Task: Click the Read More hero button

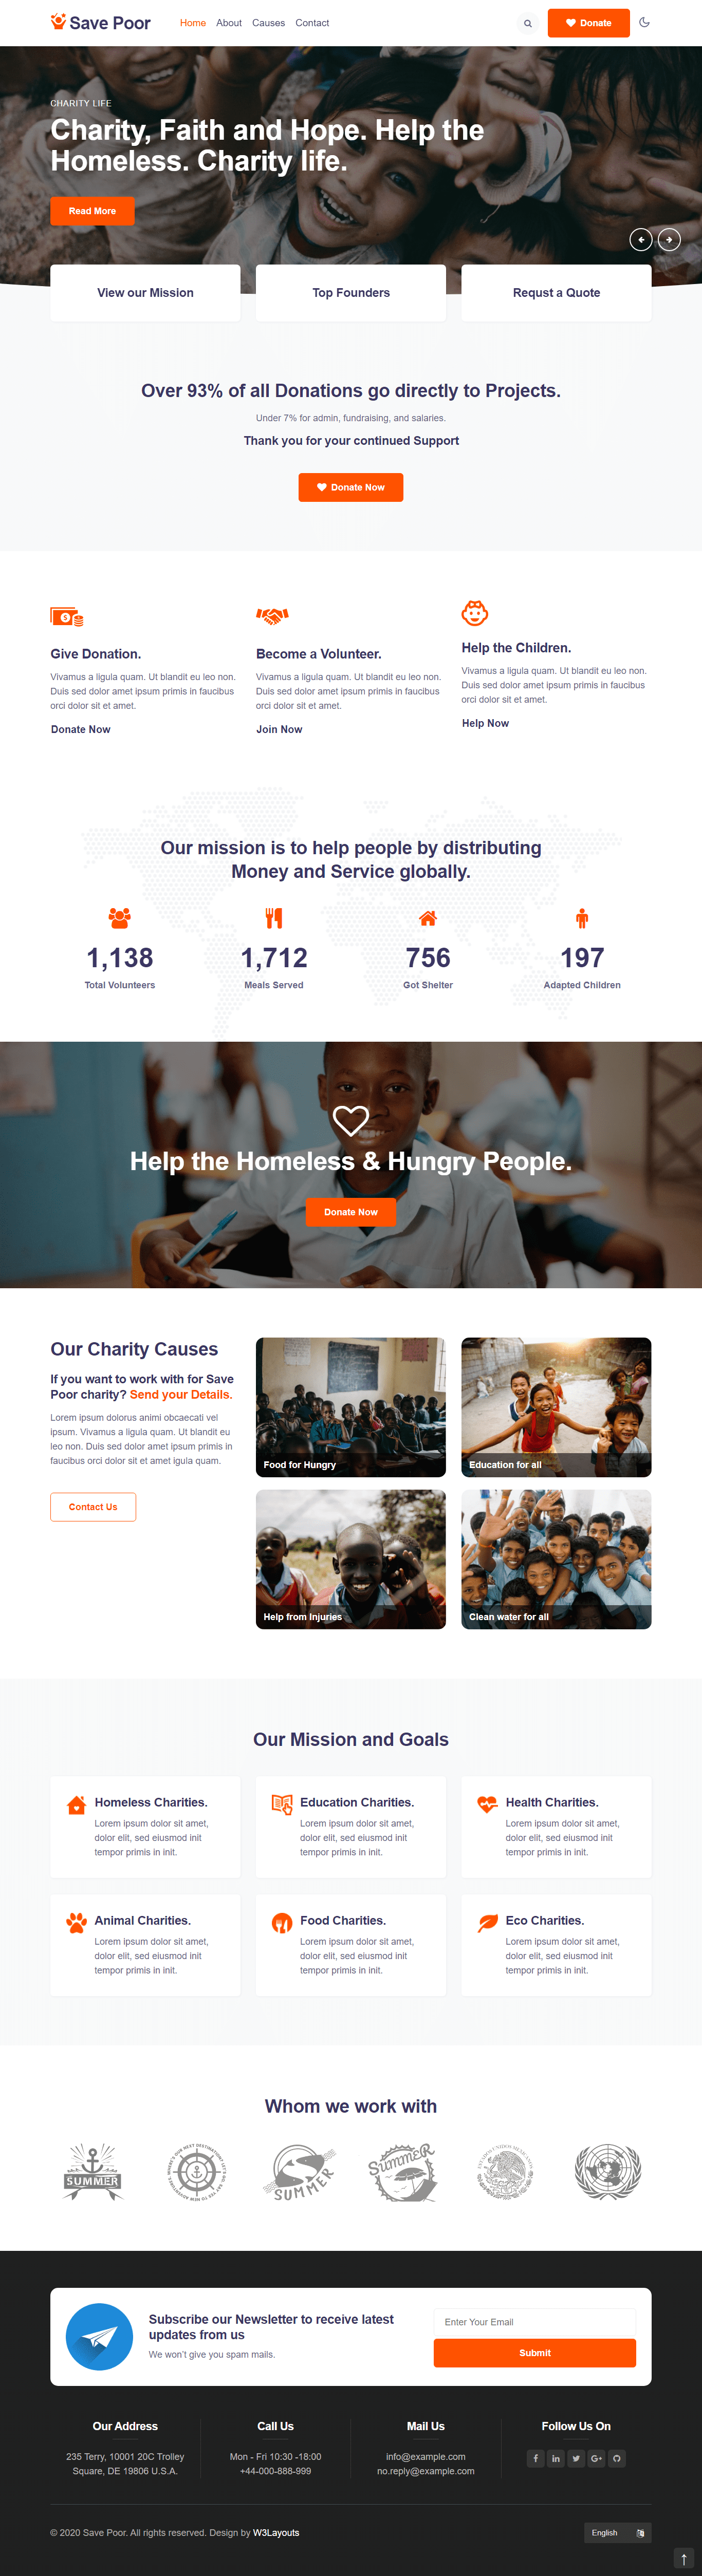Action: click(x=92, y=211)
